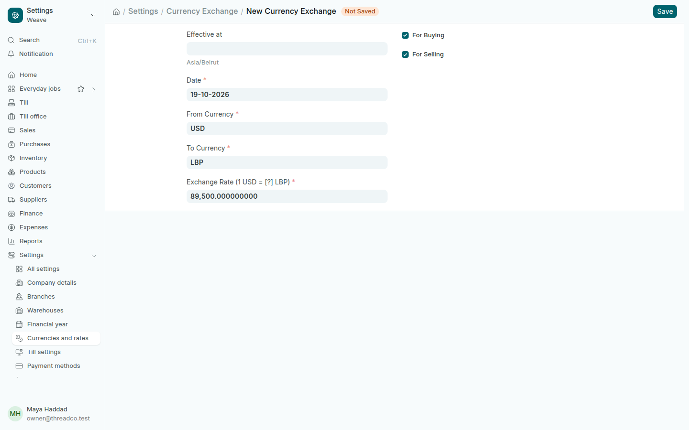Open the To Currency LBP selector
Viewport: 689px width, 430px height.
point(287,162)
